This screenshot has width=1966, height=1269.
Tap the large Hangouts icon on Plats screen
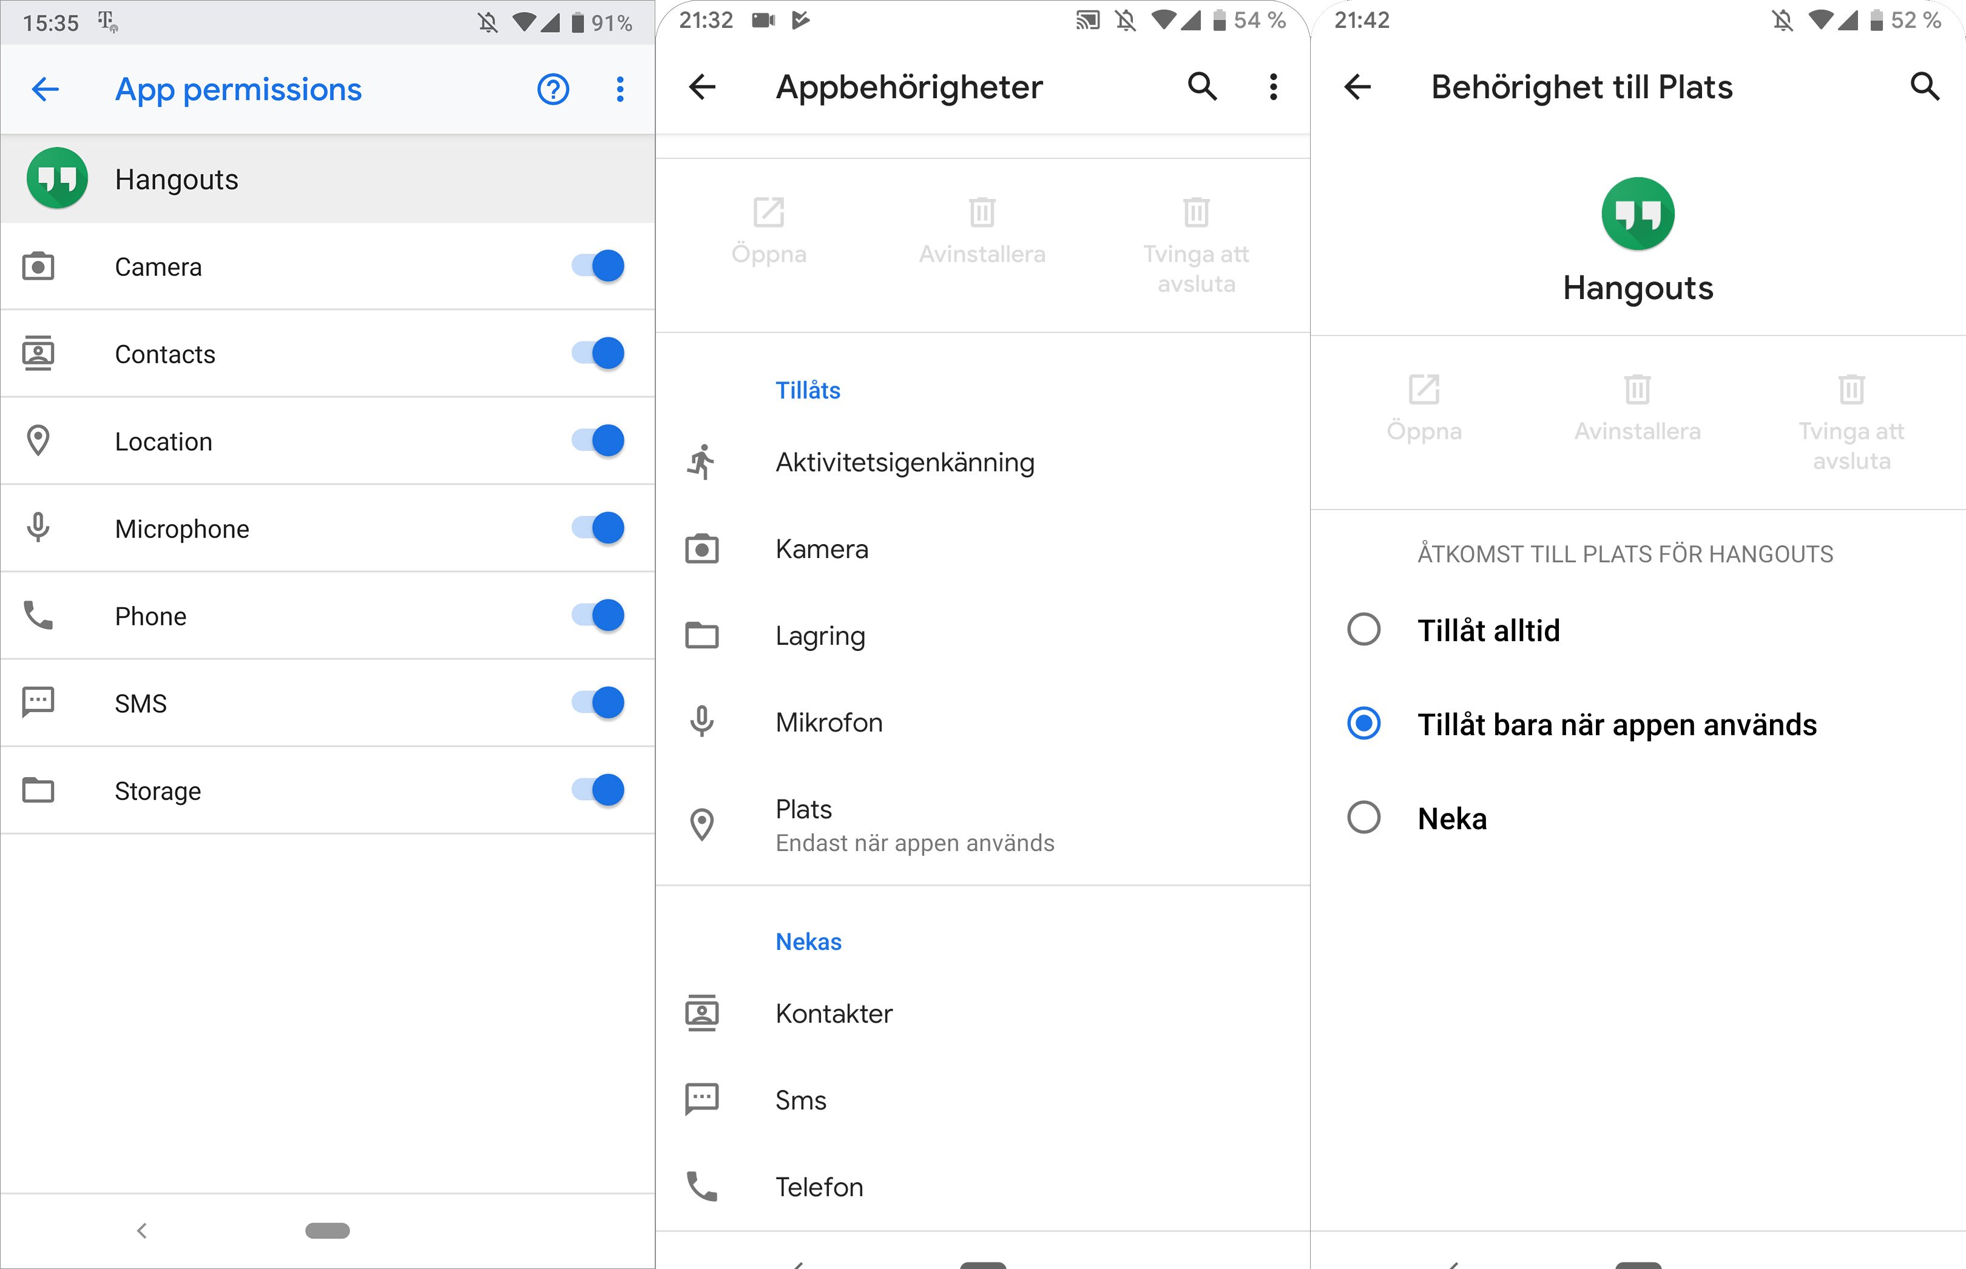(x=1638, y=214)
